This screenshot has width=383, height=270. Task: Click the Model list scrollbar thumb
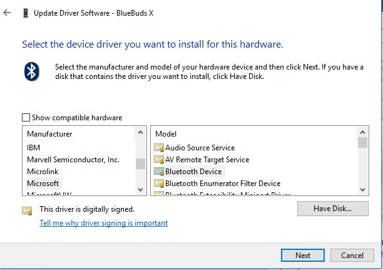(x=363, y=143)
